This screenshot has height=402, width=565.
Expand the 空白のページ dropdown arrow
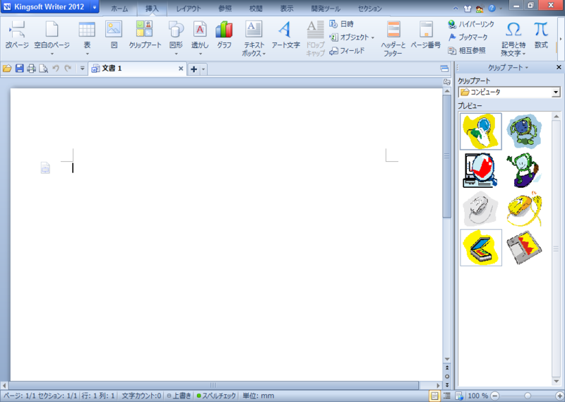52,54
